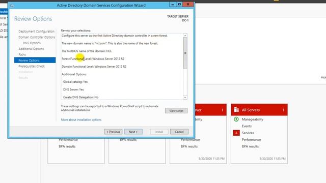
Task: Open Services in All Servers tile
Action: click(x=248, y=133)
